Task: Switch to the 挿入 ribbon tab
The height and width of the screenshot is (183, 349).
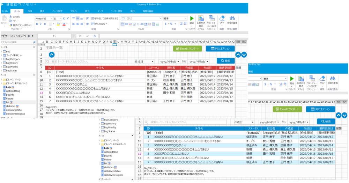Action: click(x=42, y=11)
